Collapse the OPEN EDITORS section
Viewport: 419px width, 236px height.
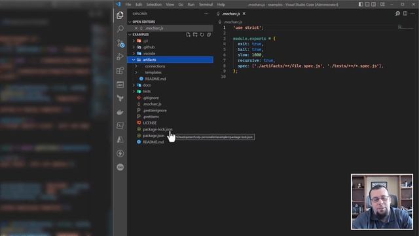(130, 22)
